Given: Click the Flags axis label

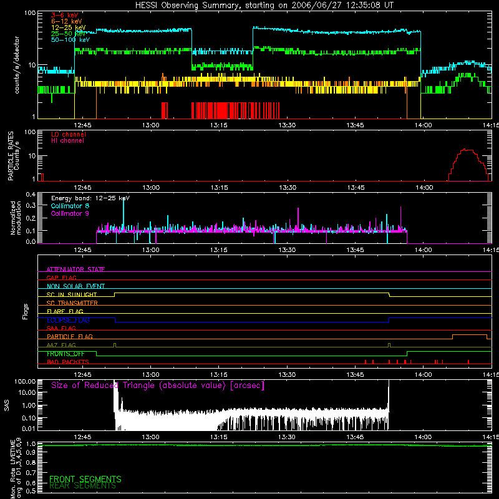Looking at the screenshot, I should coord(26,311).
